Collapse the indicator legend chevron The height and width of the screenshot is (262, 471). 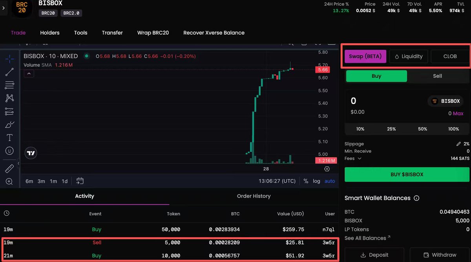[x=29, y=73]
